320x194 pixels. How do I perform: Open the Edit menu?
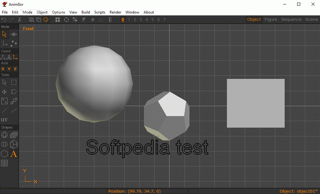(x=15, y=12)
